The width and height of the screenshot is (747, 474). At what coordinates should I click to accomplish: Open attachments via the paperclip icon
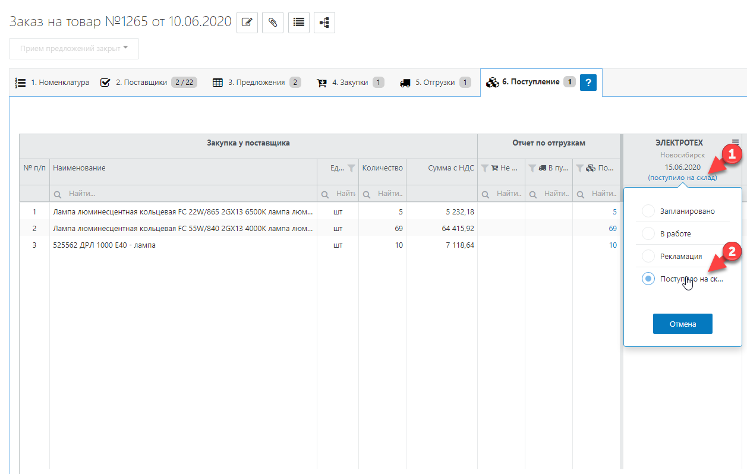[x=273, y=23]
